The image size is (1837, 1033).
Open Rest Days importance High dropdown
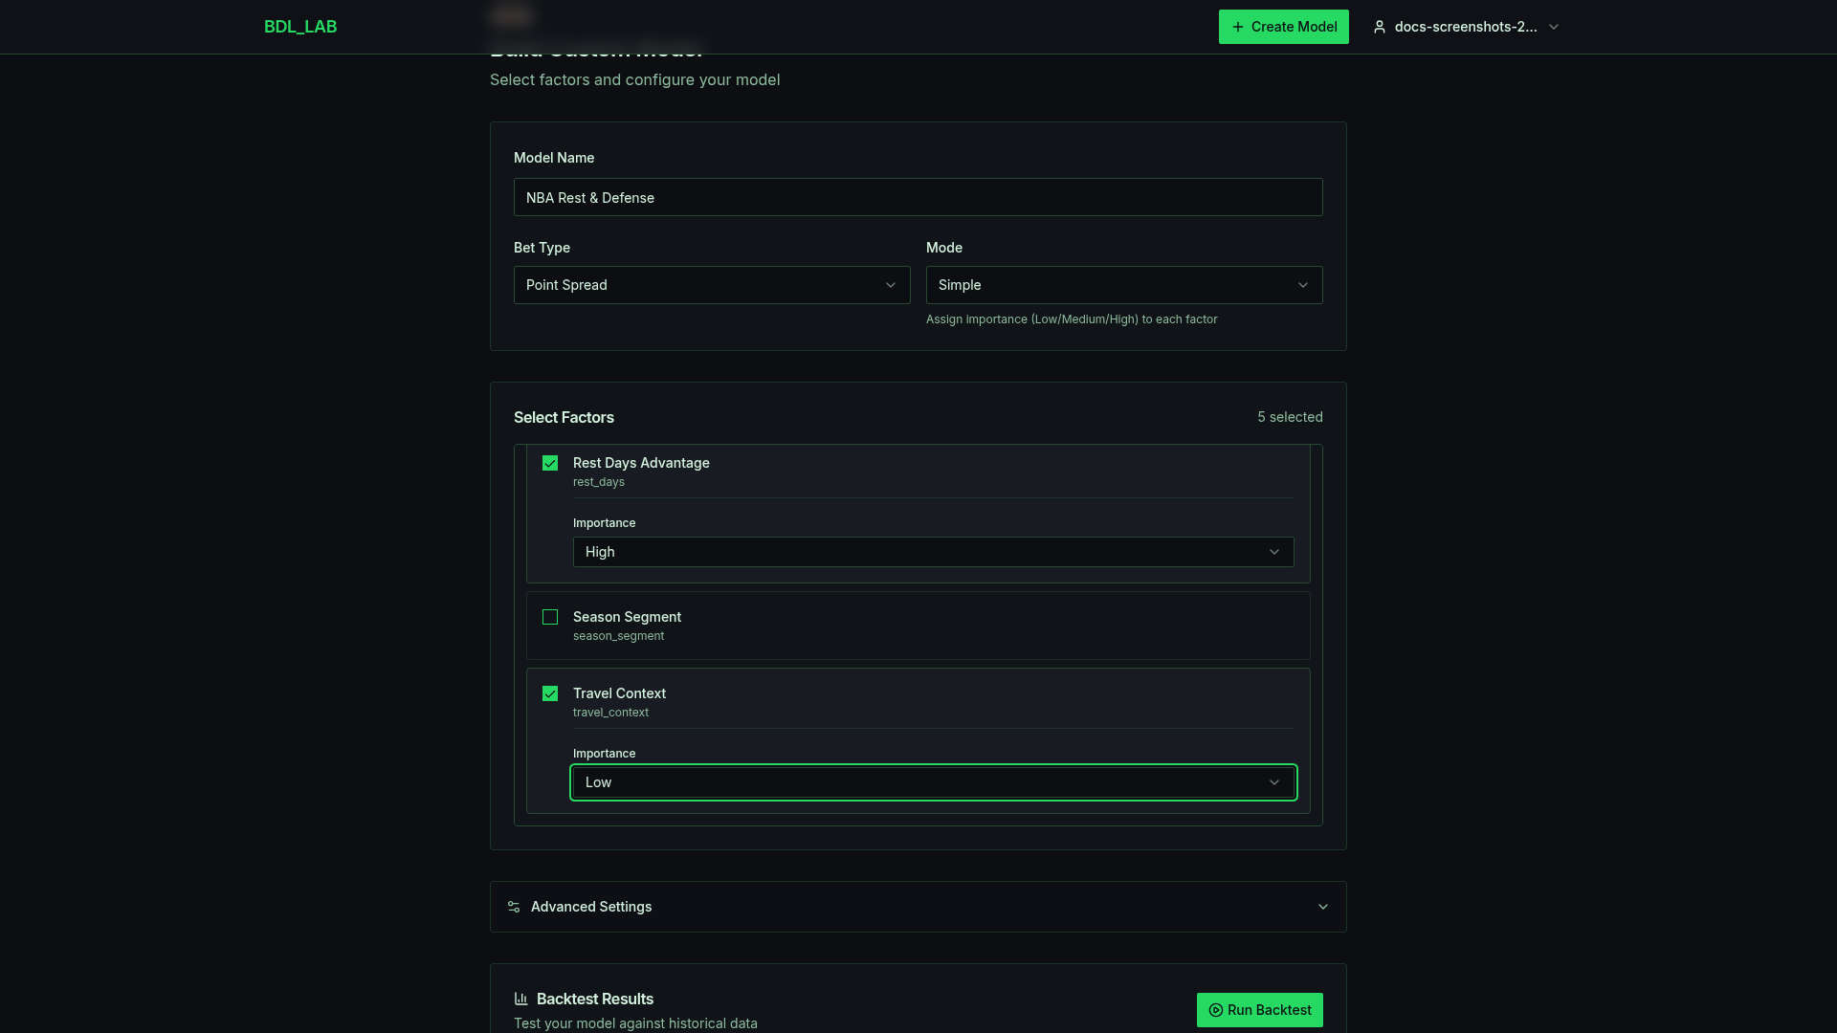tap(933, 552)
